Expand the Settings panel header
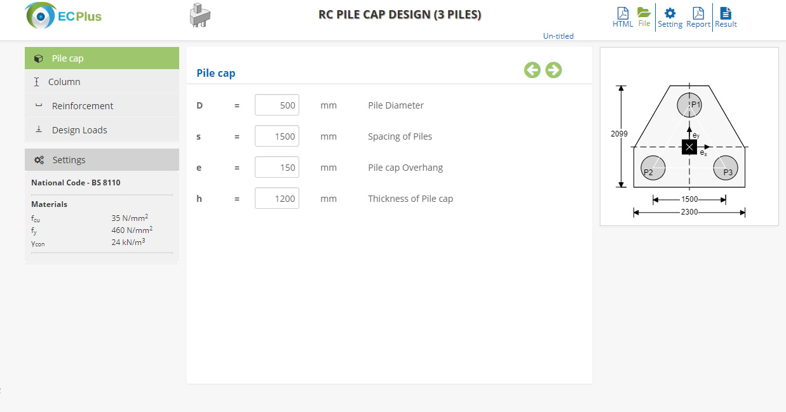Image resolution: width=786 pixels, height=412 pixels. coord(102,160)
